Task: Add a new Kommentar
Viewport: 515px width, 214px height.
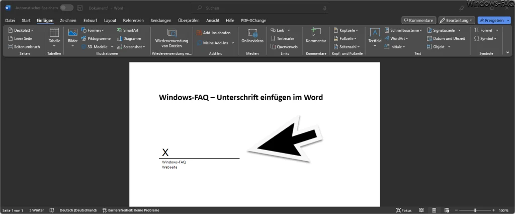Action: [316, 36]
